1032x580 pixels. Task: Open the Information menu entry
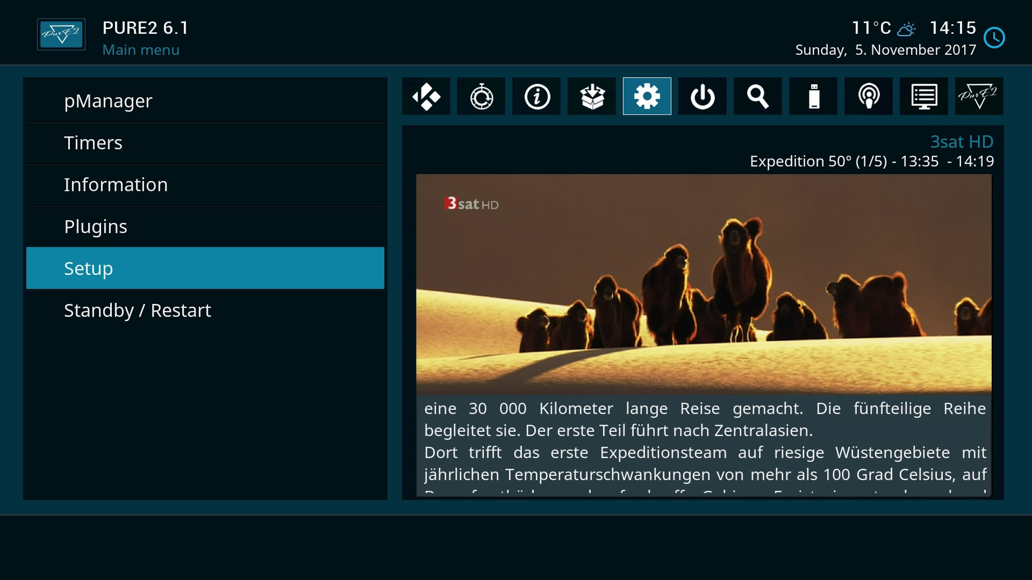(x=205, y=185)
